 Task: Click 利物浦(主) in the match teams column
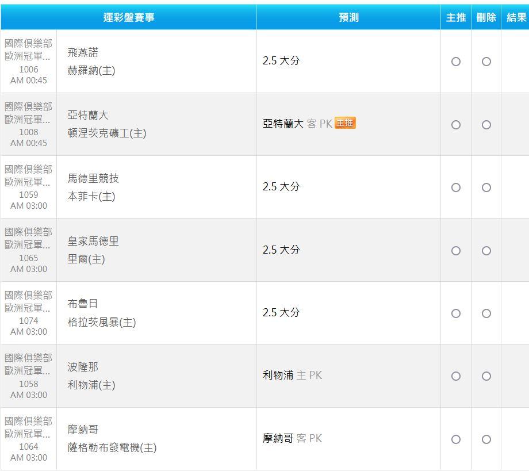pyautogui.click(x=91, y=385)
